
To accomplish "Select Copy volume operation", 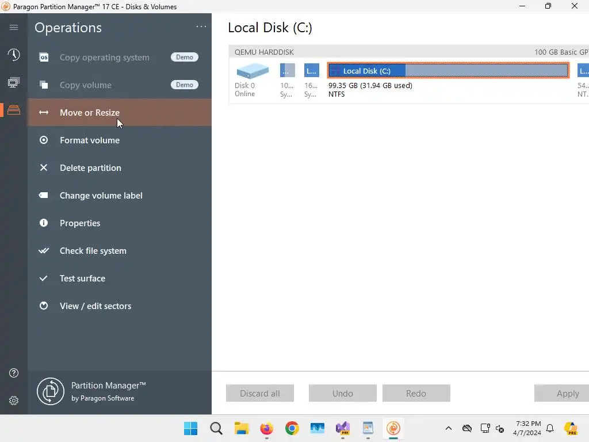I will click(120, 85).
